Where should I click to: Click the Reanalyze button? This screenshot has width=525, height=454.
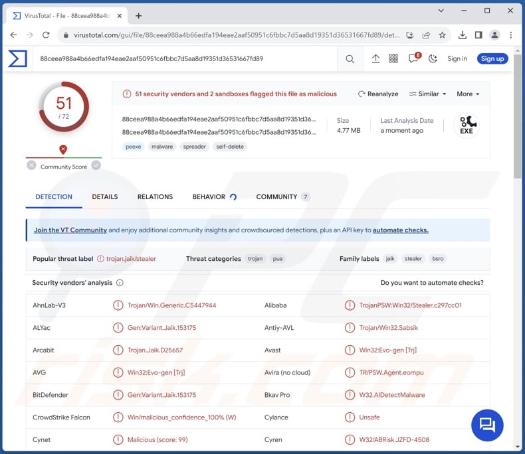[378, 94]
